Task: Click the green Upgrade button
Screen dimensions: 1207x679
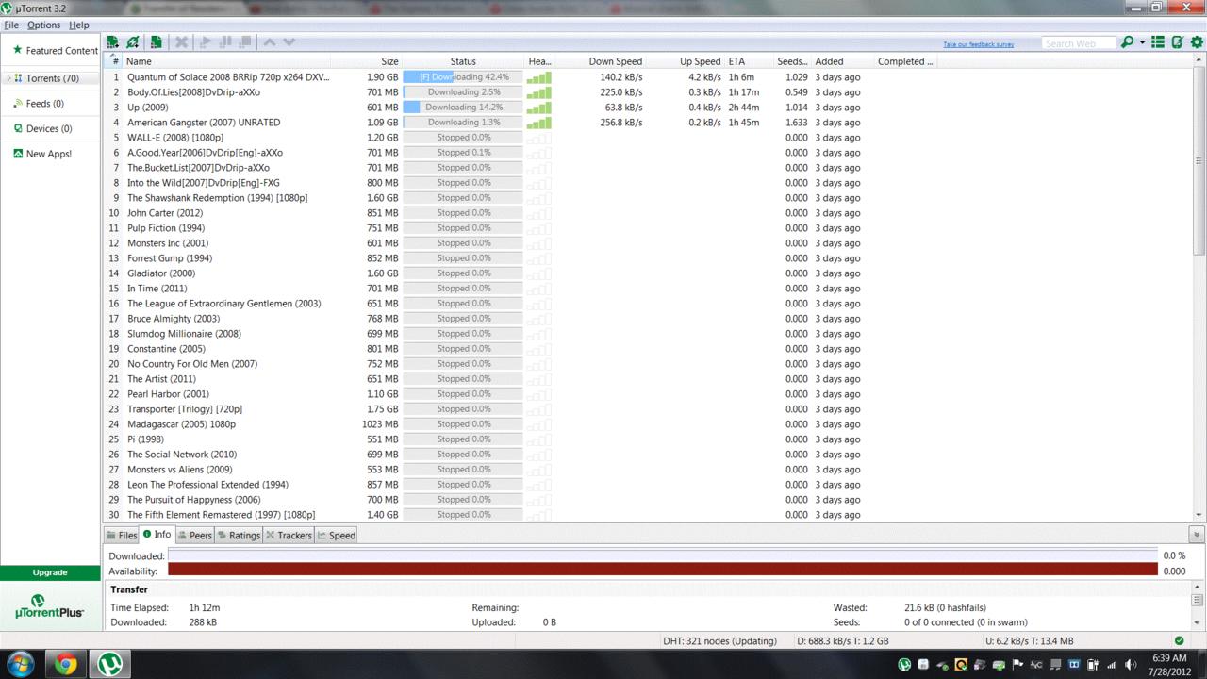Action: pos(50,572)
